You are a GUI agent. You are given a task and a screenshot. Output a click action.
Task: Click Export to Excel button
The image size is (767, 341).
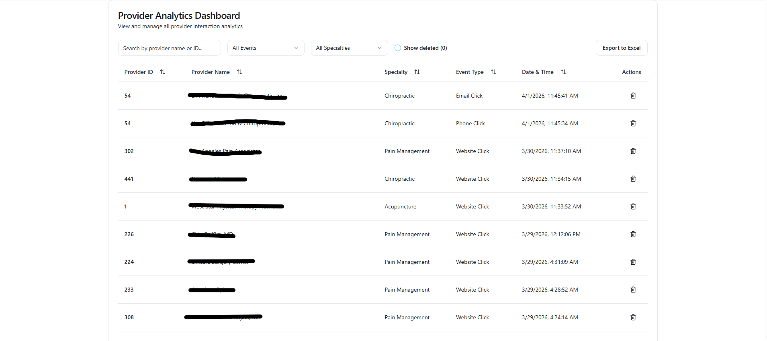tap(621, 48)
